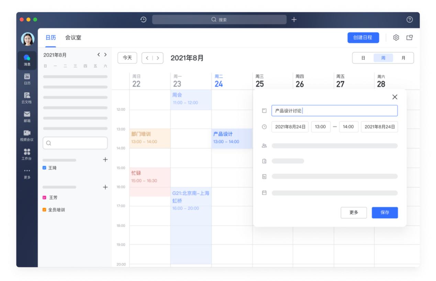Switch to the 会议室 tab
Screen dimensions: 436x281
click(73, 37)
